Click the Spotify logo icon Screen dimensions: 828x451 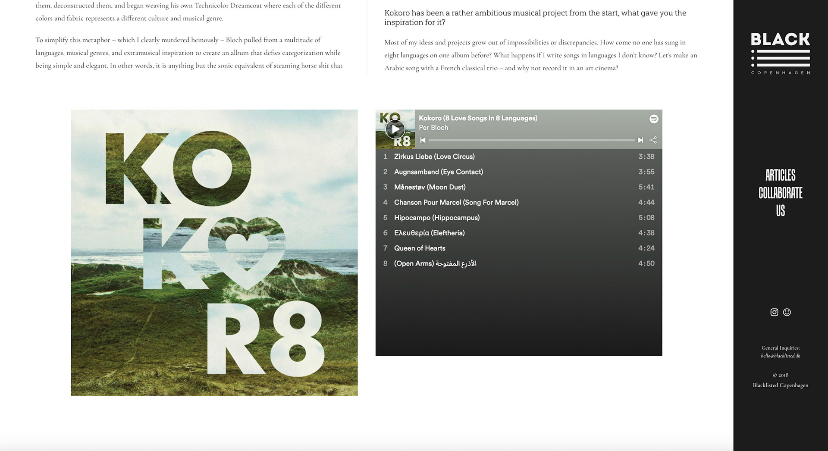(654, 119)
